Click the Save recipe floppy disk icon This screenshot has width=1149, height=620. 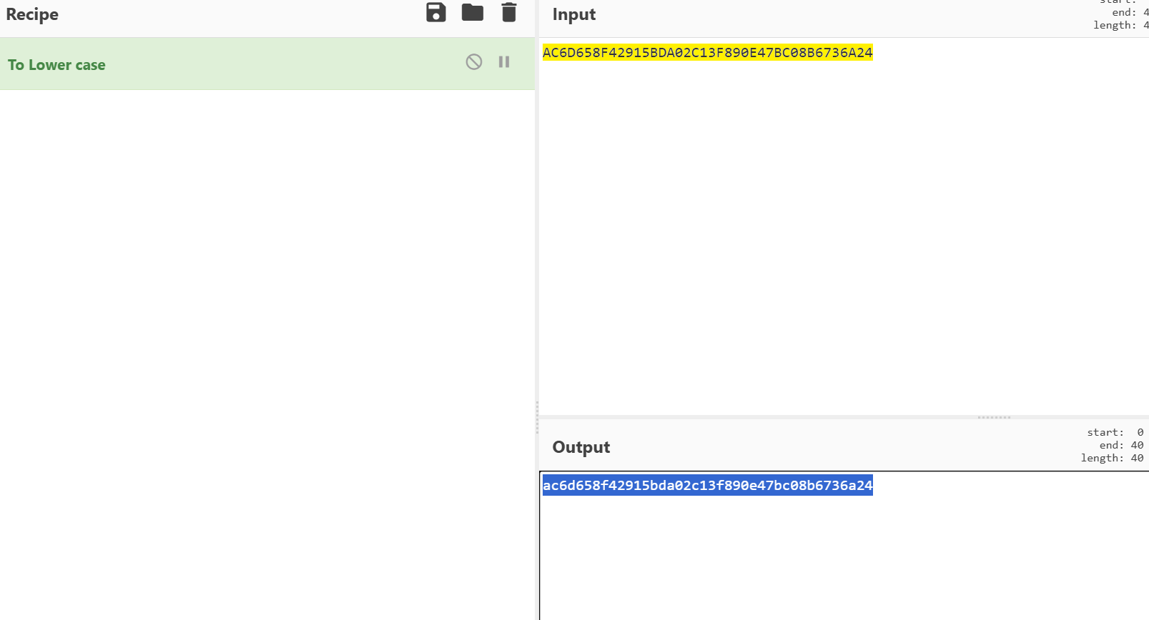[436, 13]
